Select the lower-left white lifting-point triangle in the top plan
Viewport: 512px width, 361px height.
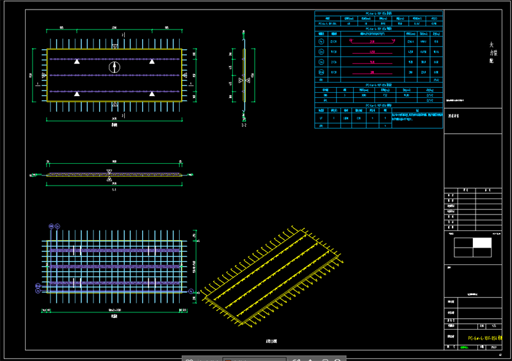(77, 93)
